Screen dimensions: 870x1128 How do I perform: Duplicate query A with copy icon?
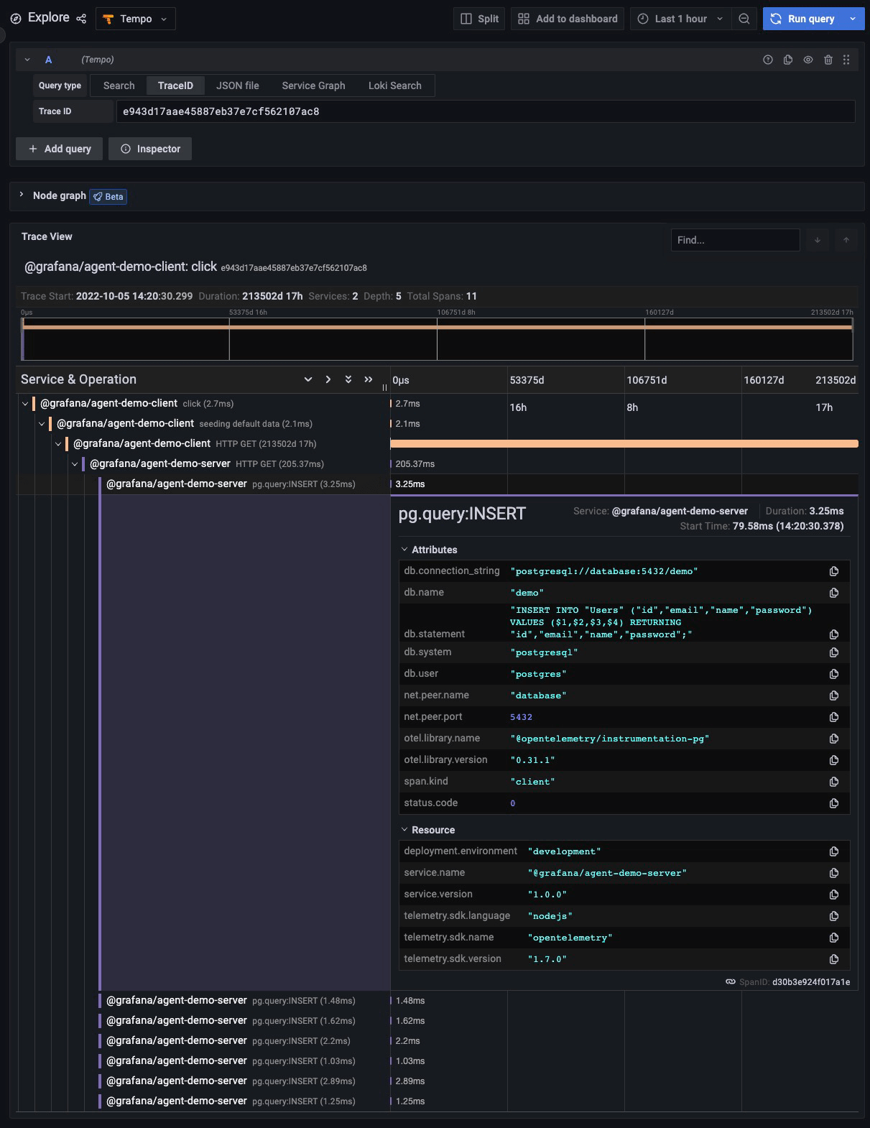(x=788, y=60)
